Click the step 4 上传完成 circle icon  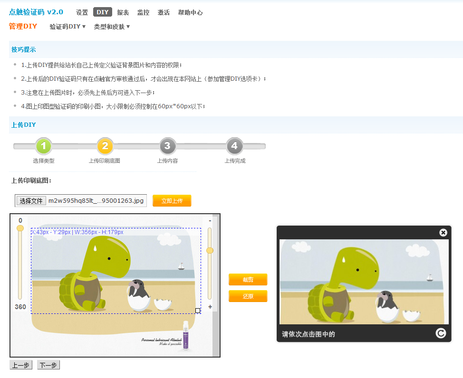coord(234,146)
